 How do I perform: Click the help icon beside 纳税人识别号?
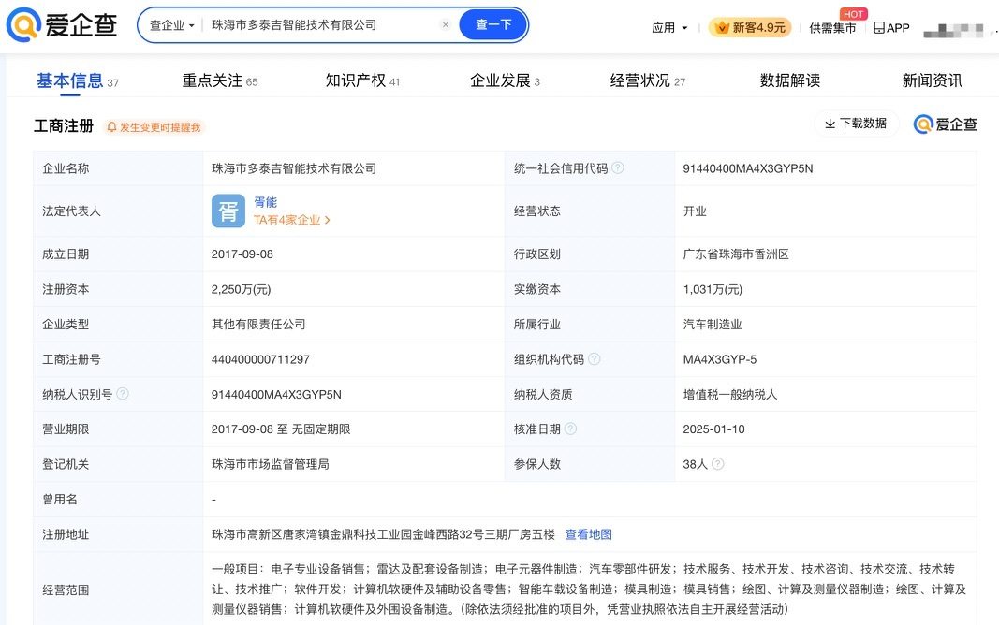(x=123, y=394)
